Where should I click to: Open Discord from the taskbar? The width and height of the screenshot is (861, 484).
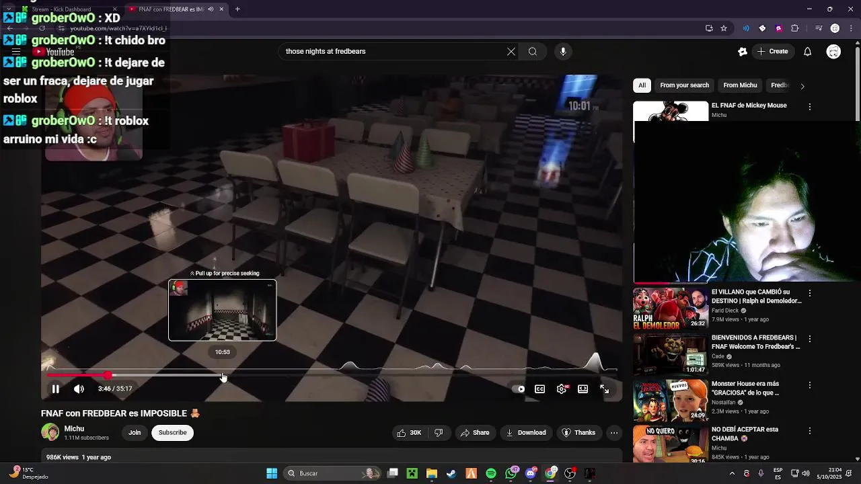(x=531, y=473)
